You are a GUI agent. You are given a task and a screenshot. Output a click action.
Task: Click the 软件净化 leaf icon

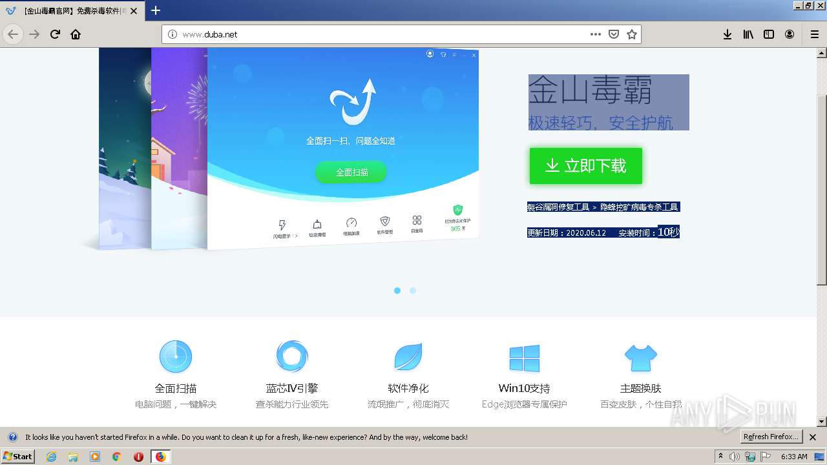coord(408,356)
